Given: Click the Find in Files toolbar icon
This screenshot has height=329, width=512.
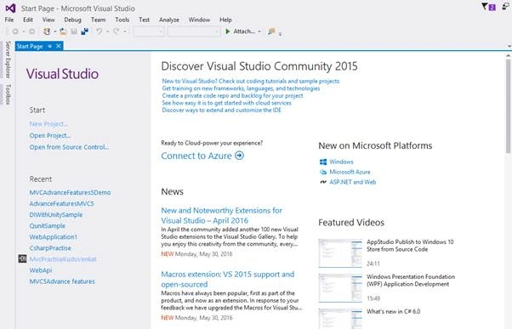Looking at the screenshot, I should point(271,31).
